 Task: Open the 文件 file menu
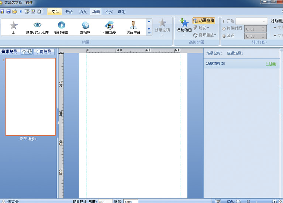[x=55, y=11]
